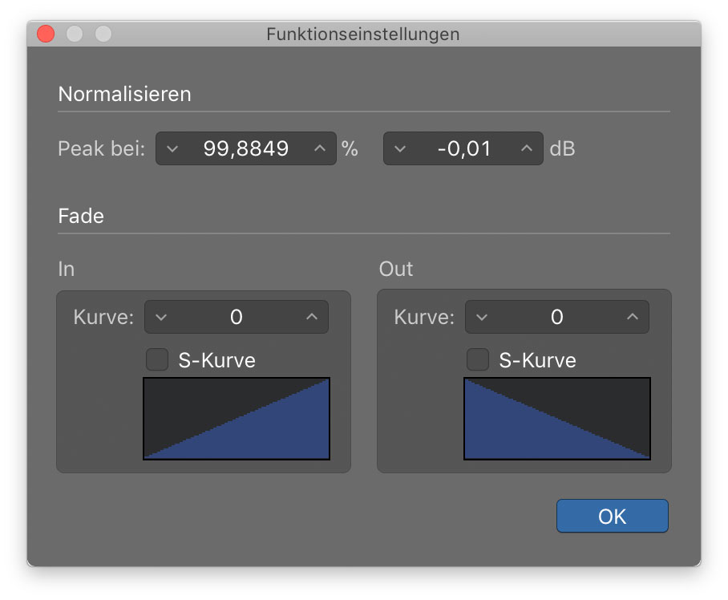Raise the Peak dB value with up chevron
Screen dimensions: 728x600
(526, 148)
